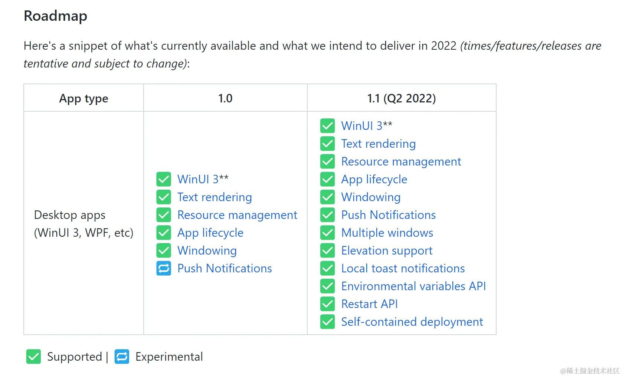Click the blue Experimental legend icon
Viewport: 622px width, 377px height.
point(122,357)
